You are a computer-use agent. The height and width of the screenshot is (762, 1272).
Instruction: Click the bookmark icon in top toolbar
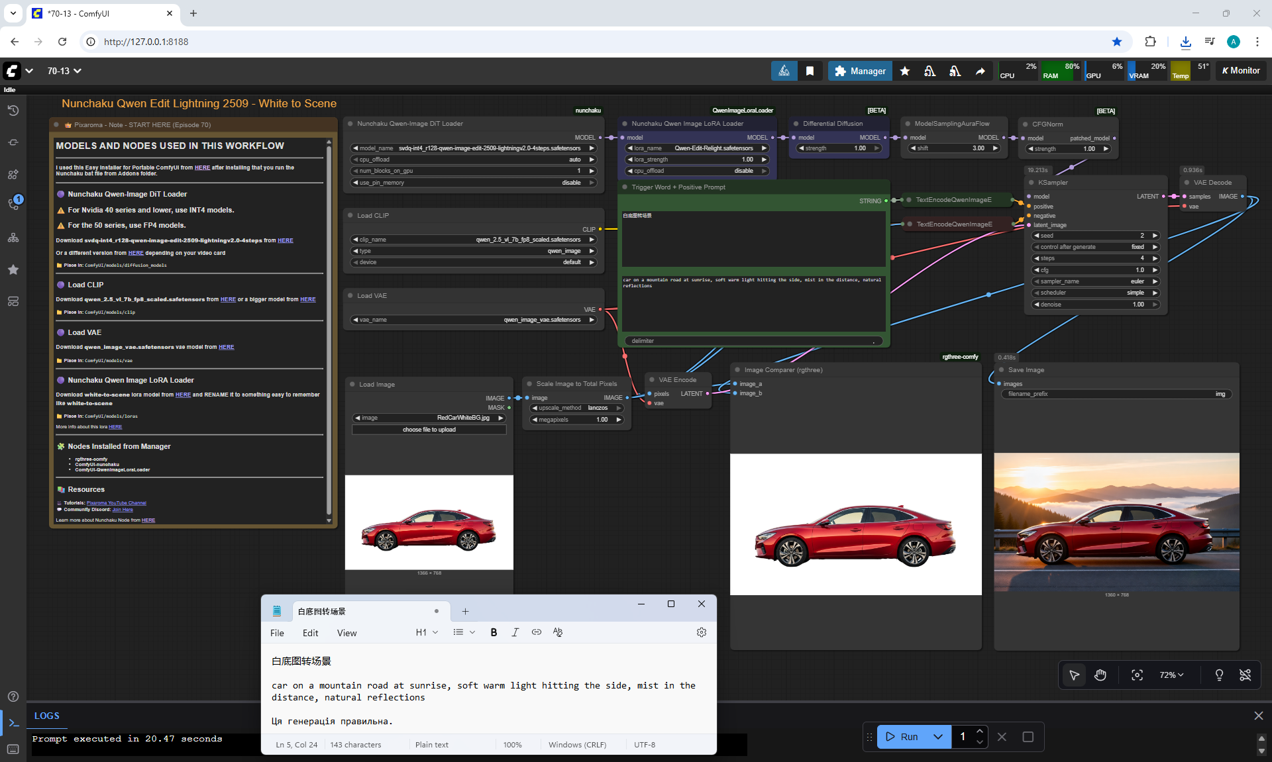point(810,71)
